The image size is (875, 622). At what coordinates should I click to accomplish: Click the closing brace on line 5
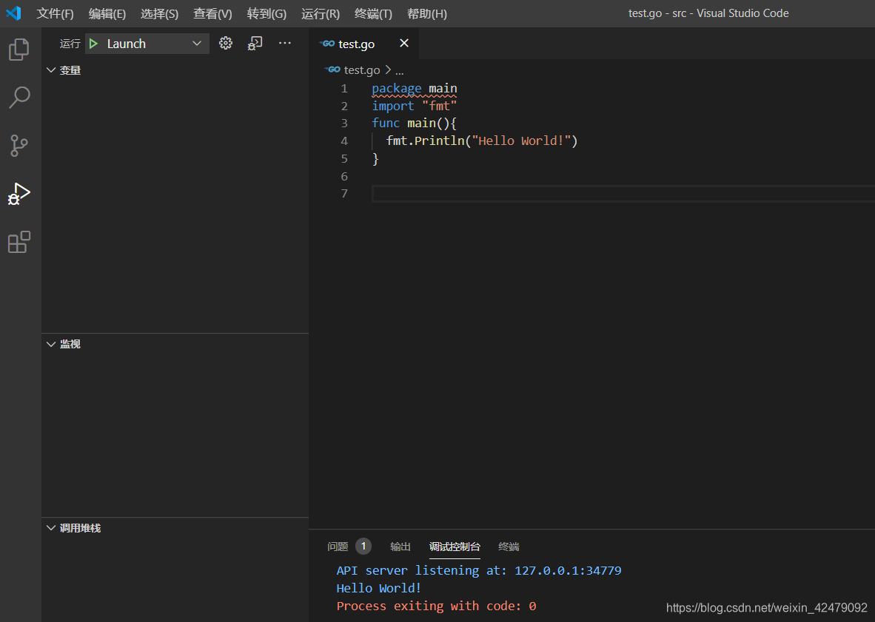click(x=375, y=159)
